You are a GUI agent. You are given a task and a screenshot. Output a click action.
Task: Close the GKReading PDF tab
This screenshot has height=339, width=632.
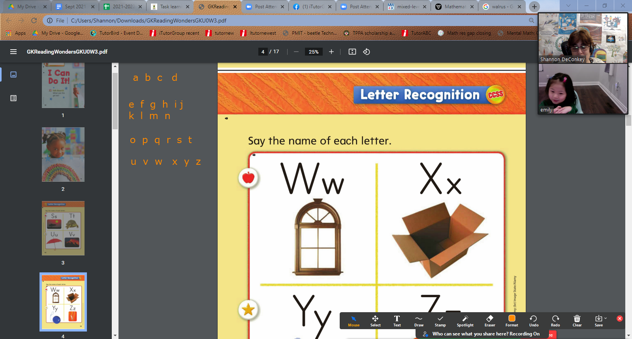235,7
